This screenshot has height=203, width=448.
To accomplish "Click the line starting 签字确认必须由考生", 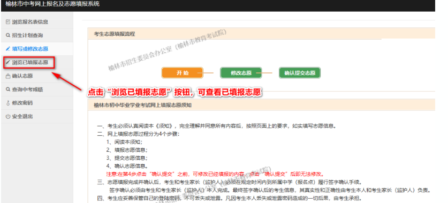I will pos(270,190).
